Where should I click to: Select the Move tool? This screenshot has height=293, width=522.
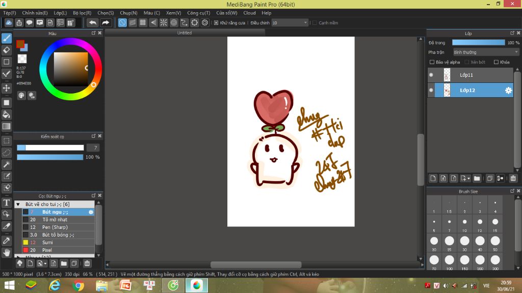click(x=7, y=88)
